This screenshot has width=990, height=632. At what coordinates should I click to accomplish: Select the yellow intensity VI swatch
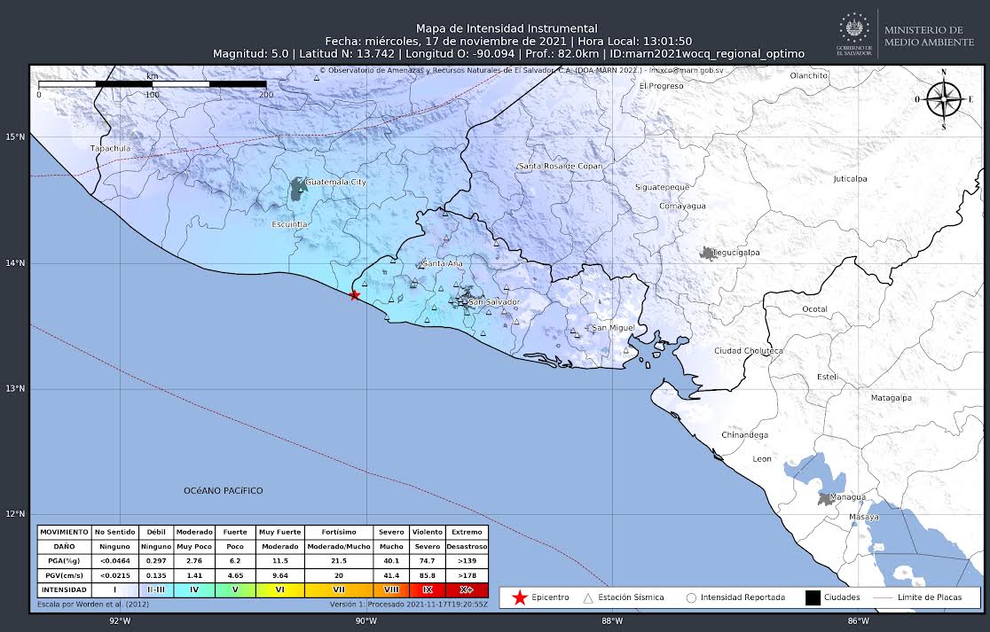(280, 589)
